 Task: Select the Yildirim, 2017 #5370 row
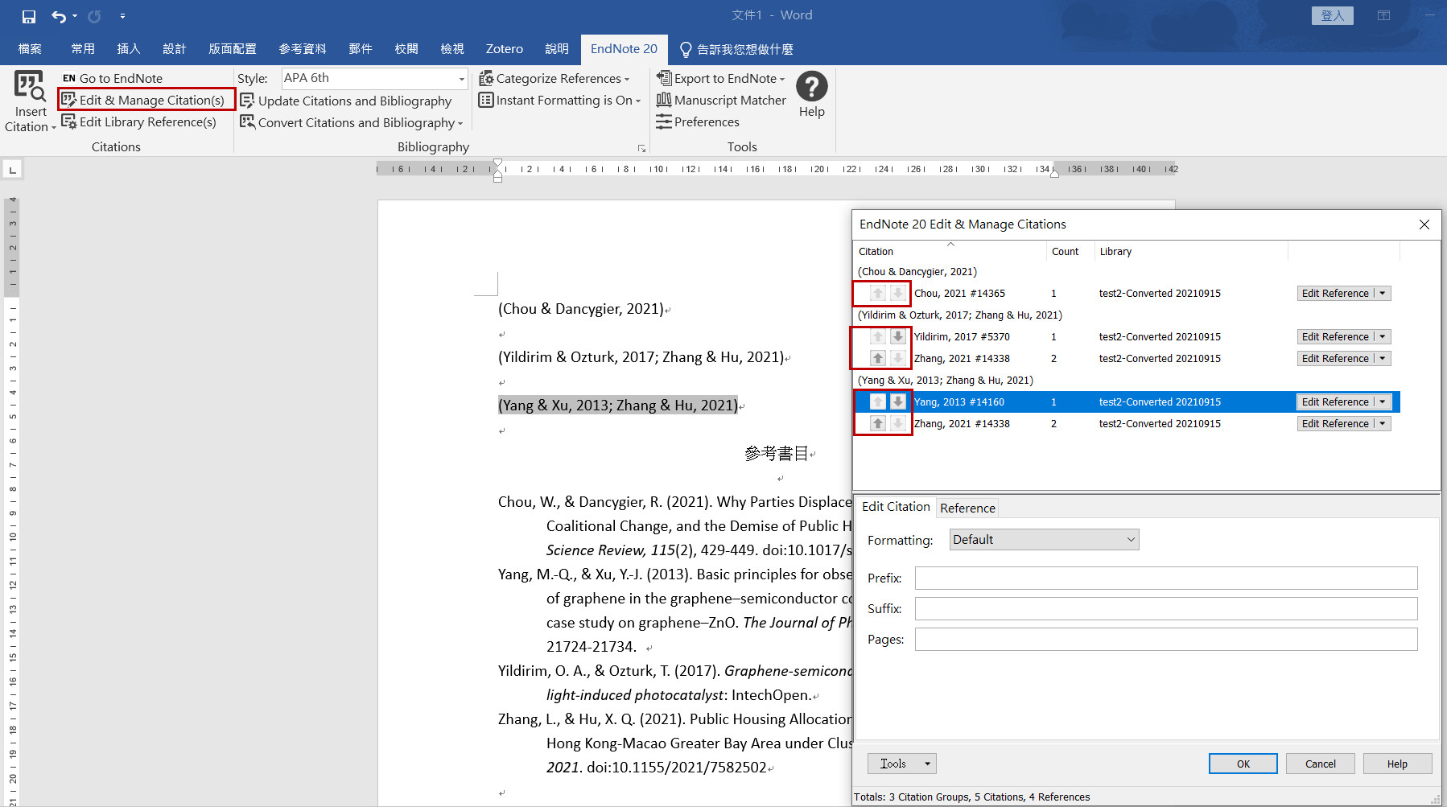[x=1127, y=336]
